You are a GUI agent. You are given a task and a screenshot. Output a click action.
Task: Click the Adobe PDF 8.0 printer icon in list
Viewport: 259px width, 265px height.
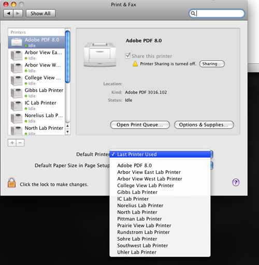pos(17,42)
